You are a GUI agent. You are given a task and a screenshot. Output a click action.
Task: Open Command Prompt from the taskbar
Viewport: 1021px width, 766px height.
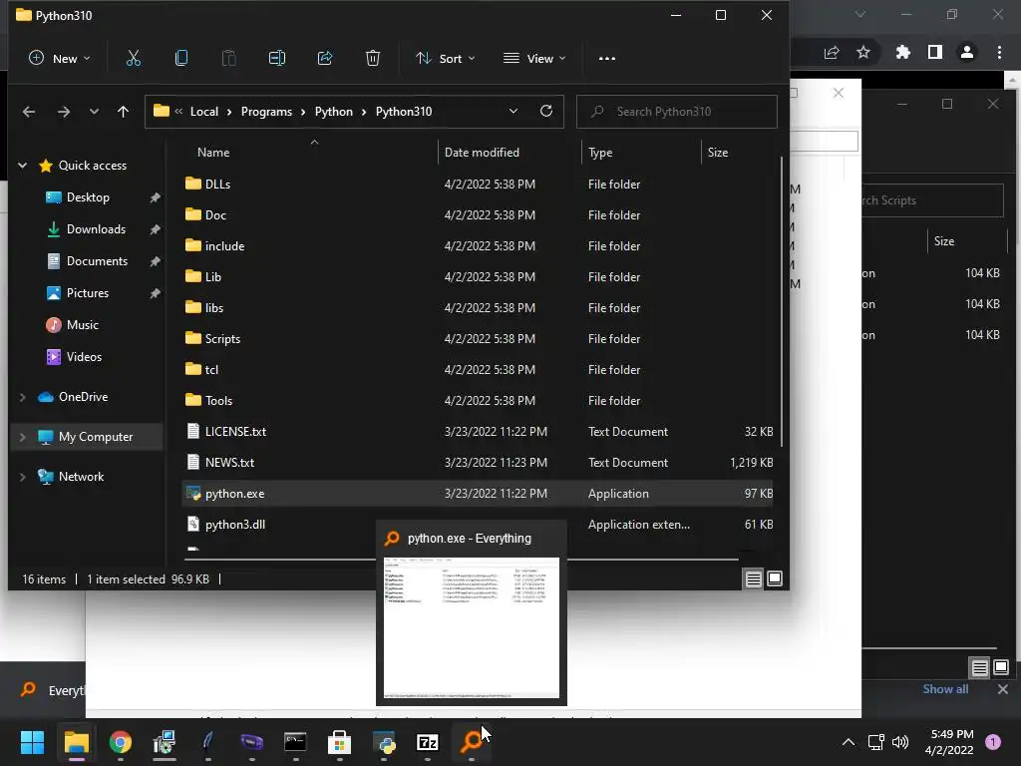click(295, 742)
